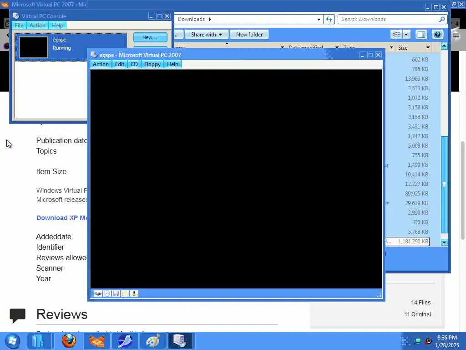Expand the address bar history dropdown arrow

coord(319,19)
